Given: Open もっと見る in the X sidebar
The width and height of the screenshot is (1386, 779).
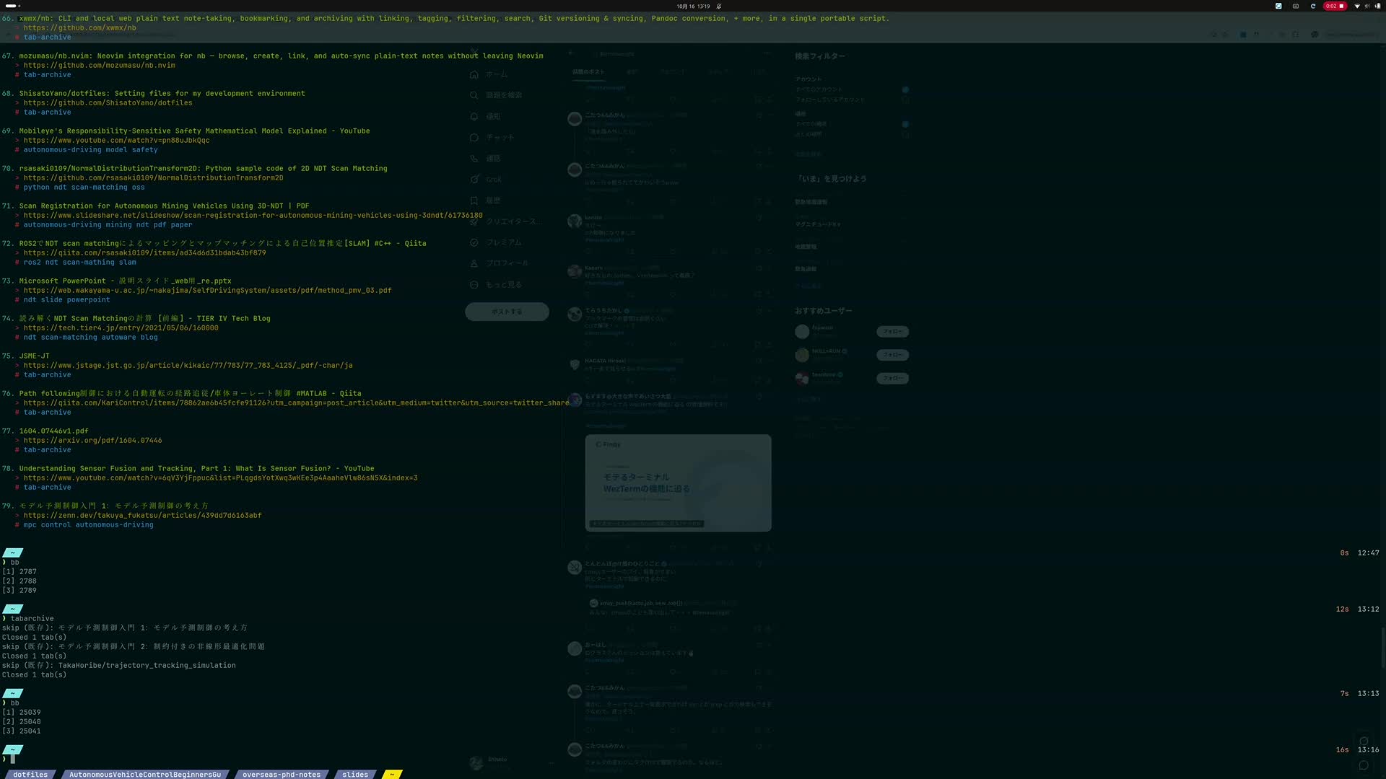Looking at the screenshot, I should (496, 285).
